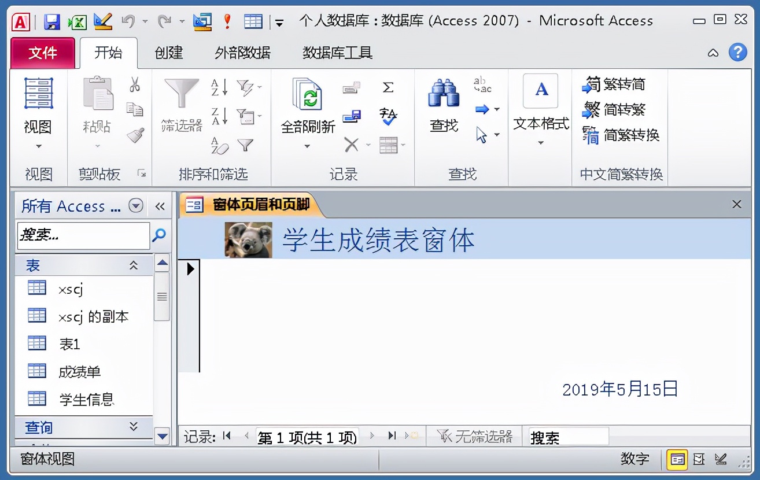Switch to 设计视图 via status bar pen icon

[x=720, y=459]
